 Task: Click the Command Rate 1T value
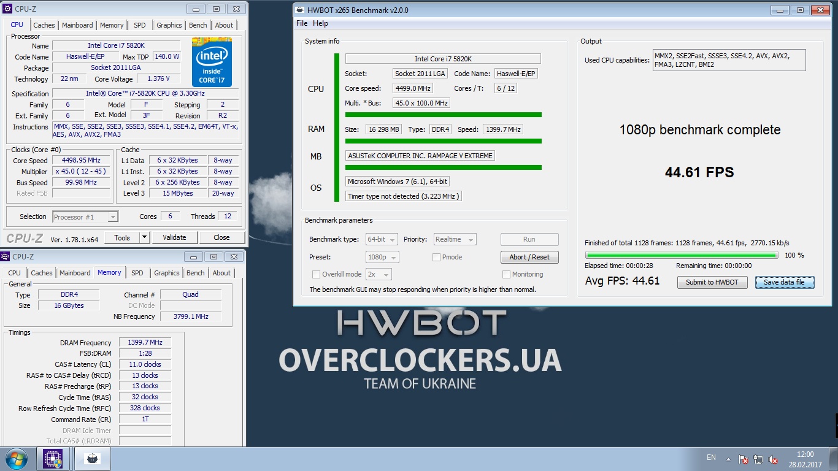point(145,419)
